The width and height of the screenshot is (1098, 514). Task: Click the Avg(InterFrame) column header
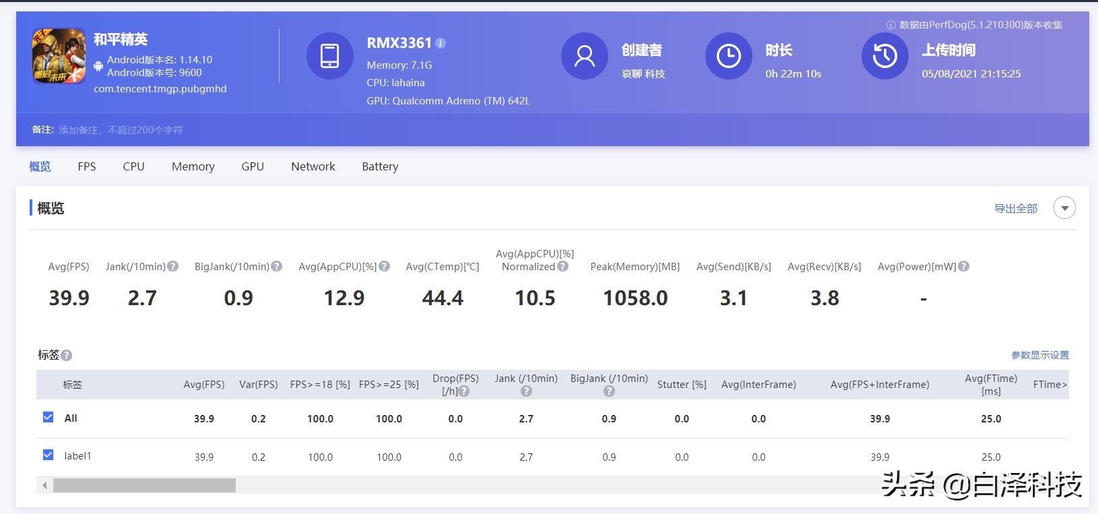758,385
